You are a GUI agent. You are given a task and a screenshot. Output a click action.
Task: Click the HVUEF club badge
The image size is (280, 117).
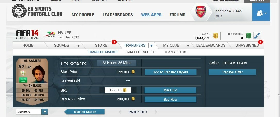pos(50,34)
